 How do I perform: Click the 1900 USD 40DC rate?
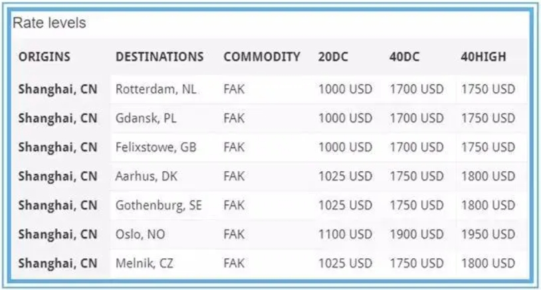(417, 234)
